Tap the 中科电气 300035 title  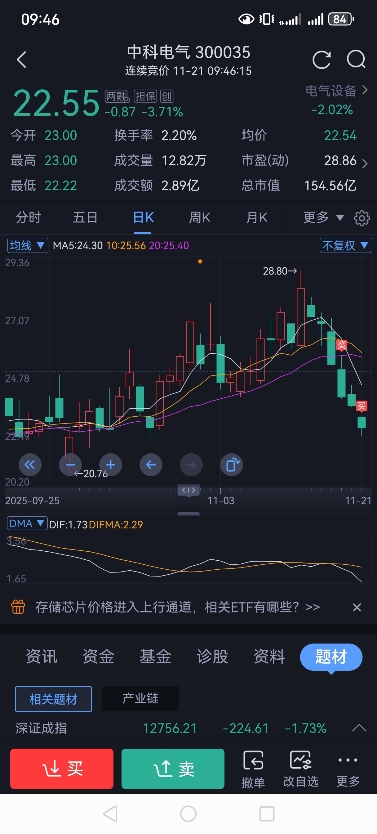tap(189, 52)
